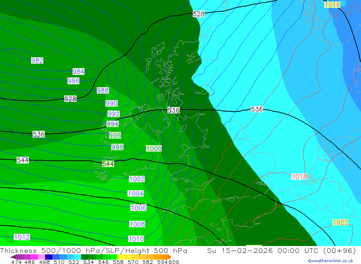Click the 990 pressure label

click(x=112, y=103)
